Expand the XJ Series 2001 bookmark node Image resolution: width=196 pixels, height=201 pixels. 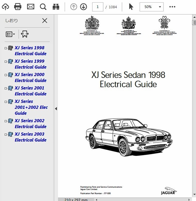click(x=6, y=88)
